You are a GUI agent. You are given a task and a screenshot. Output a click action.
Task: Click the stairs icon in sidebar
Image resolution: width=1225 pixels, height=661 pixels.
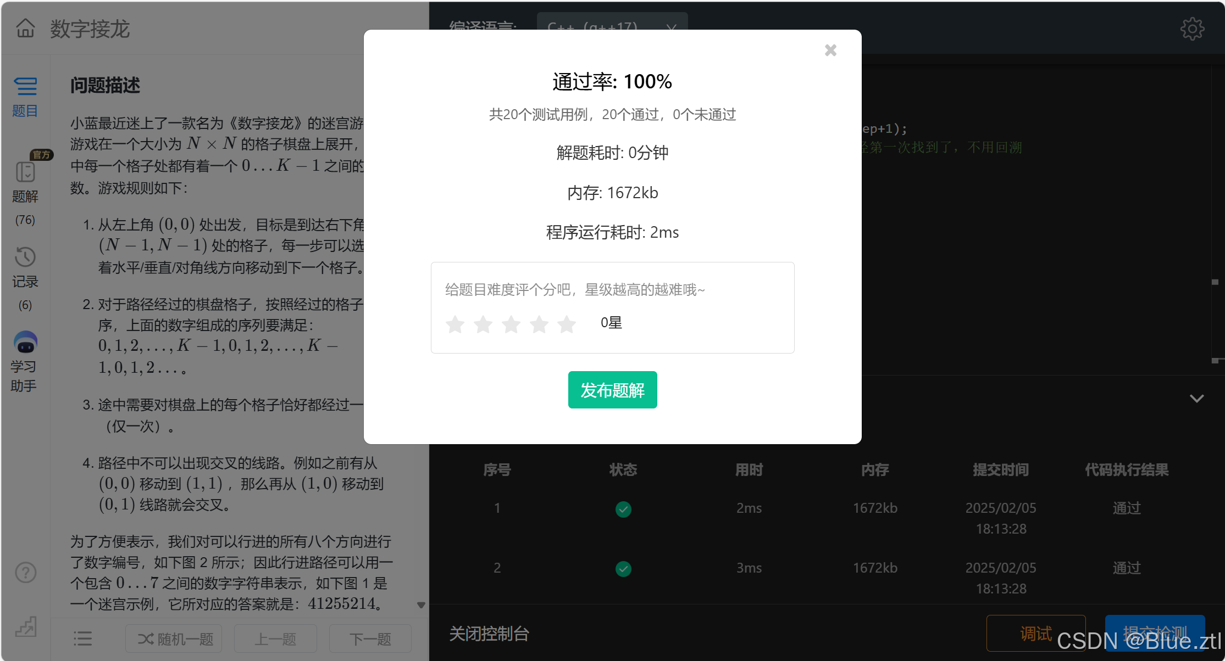(25, 626)
